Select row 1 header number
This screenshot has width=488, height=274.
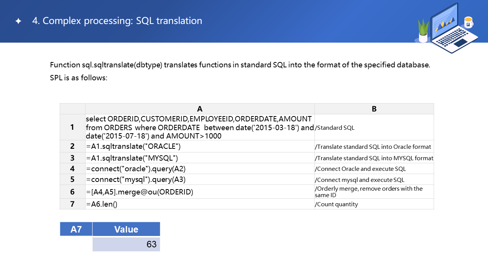tap(72, 127)
